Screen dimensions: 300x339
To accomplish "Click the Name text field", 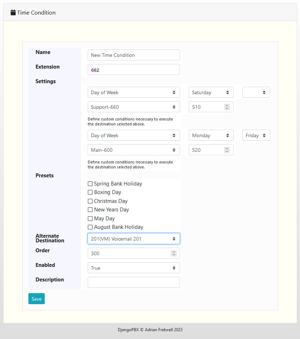I will pos(133,55).
